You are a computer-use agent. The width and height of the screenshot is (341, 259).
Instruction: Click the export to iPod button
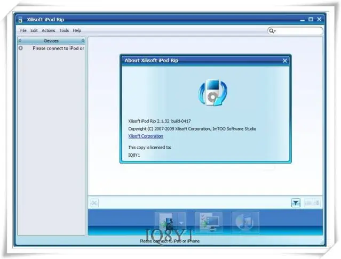pos(166,223)
